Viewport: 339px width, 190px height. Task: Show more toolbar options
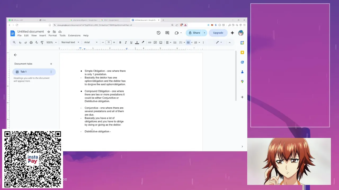point(203,42)
